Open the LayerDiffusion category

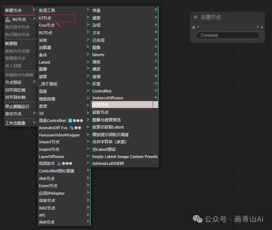pyautogui.click(x=64, y=157)
